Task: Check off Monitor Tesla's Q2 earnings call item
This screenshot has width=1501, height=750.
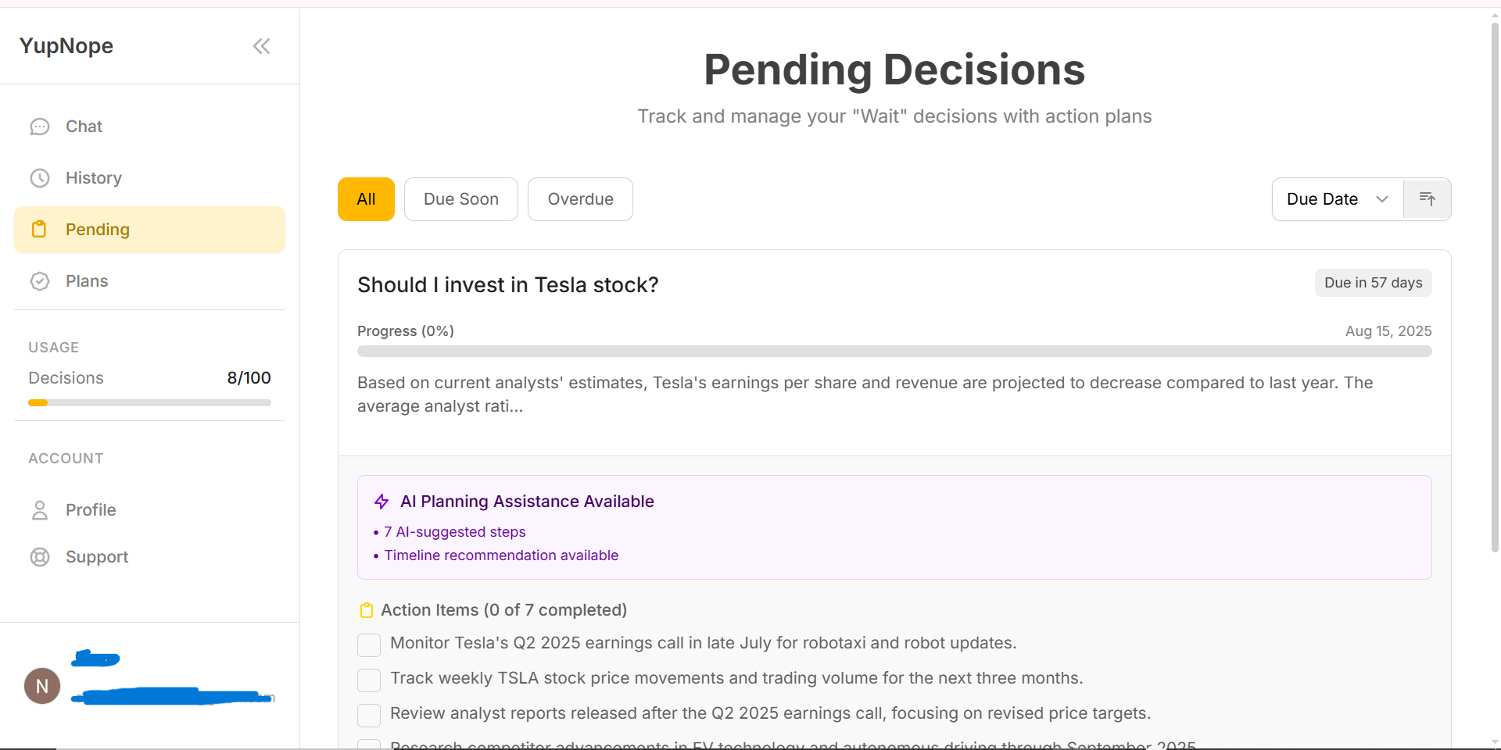Action: point(369,645)
